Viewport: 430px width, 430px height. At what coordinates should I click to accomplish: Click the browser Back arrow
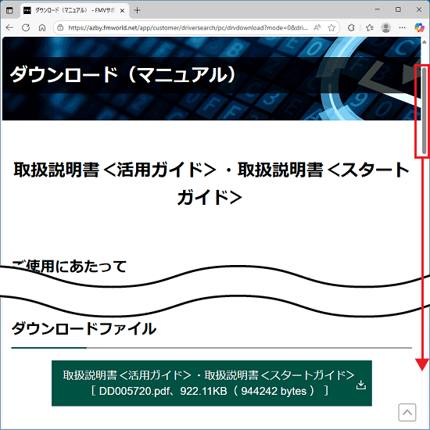point(9,27)
